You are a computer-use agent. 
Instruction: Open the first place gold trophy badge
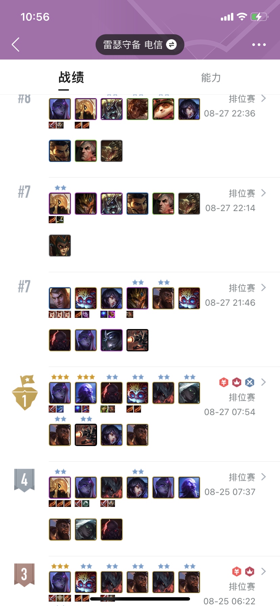click(25, 392)
